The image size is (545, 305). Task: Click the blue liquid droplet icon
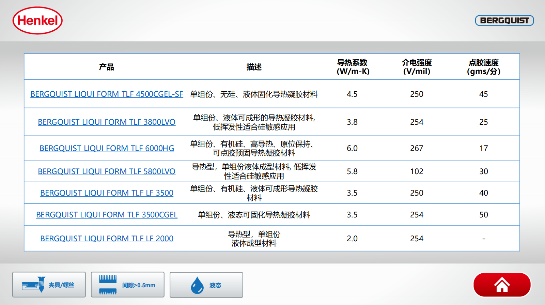coord(197,285)
